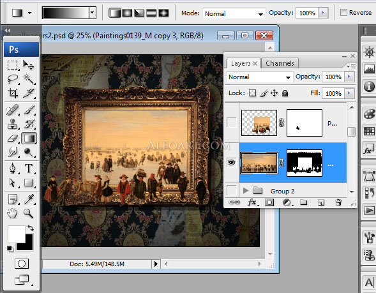The height and width of the screenshot is (293, 376).
Task: Toggle Quick Mask mode
Action: tap(22, 264)
